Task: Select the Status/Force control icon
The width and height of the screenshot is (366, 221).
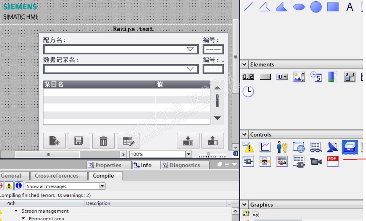Action: tap(282, 161)
